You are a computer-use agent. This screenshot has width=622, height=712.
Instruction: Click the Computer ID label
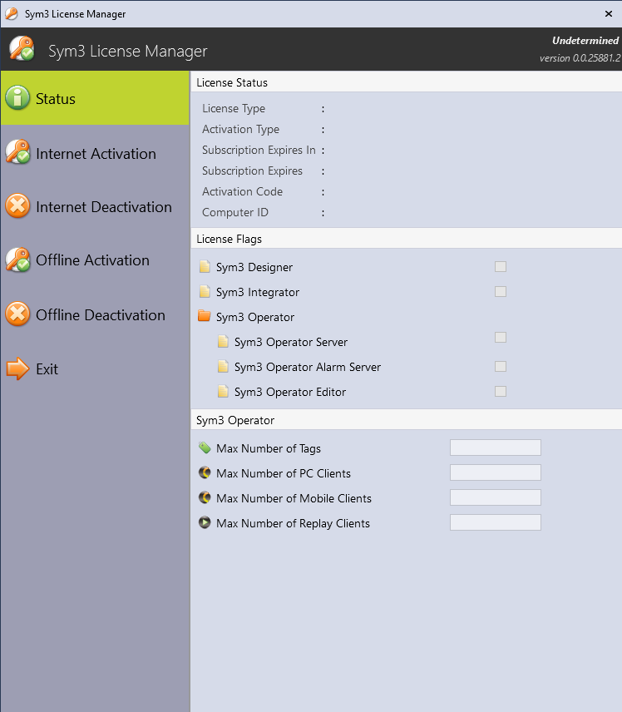pos(235,212)
